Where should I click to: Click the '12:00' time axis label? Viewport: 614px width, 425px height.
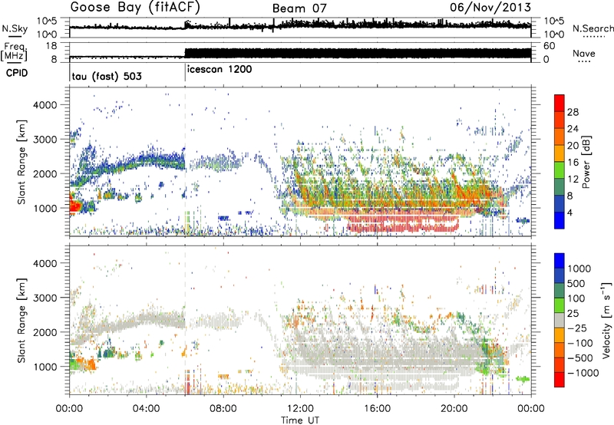[300, 409]
